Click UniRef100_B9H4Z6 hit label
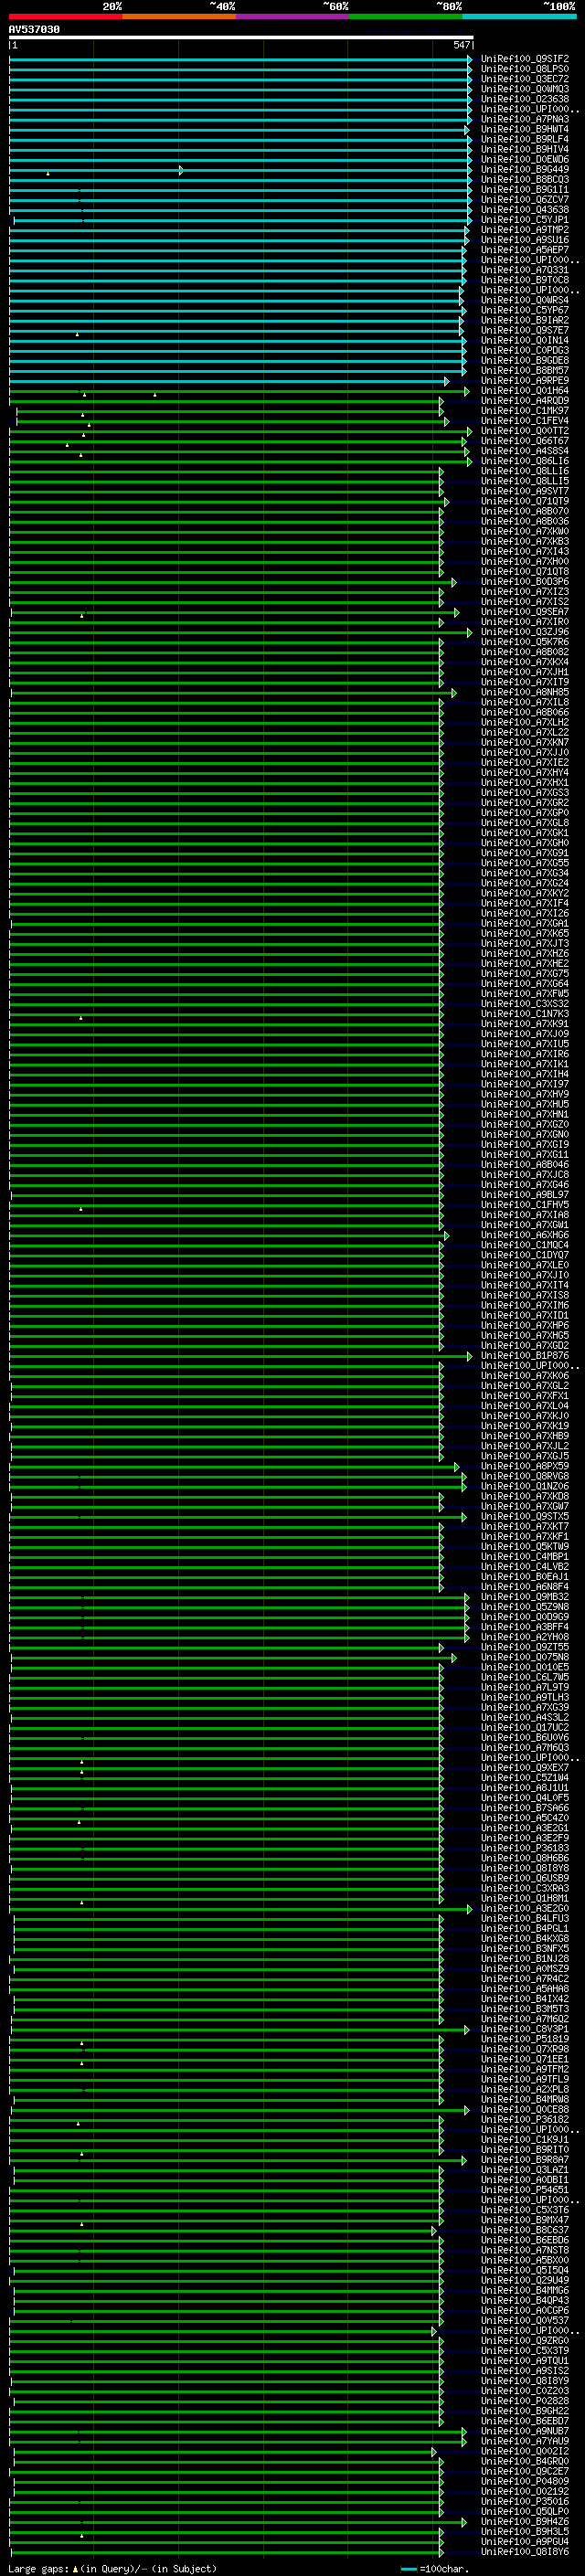 point(524,2522)
